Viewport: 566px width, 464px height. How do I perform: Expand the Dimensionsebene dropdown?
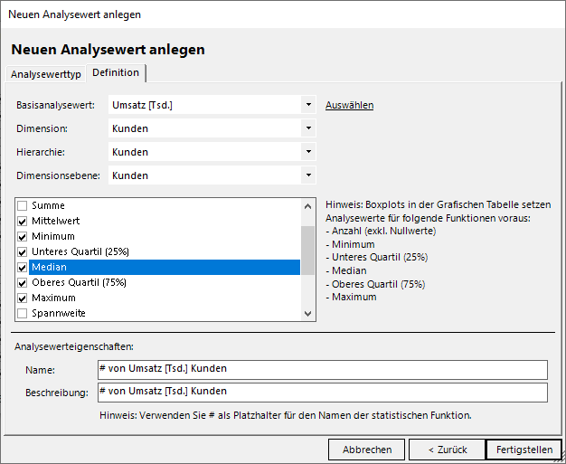[x=308, y=175]
